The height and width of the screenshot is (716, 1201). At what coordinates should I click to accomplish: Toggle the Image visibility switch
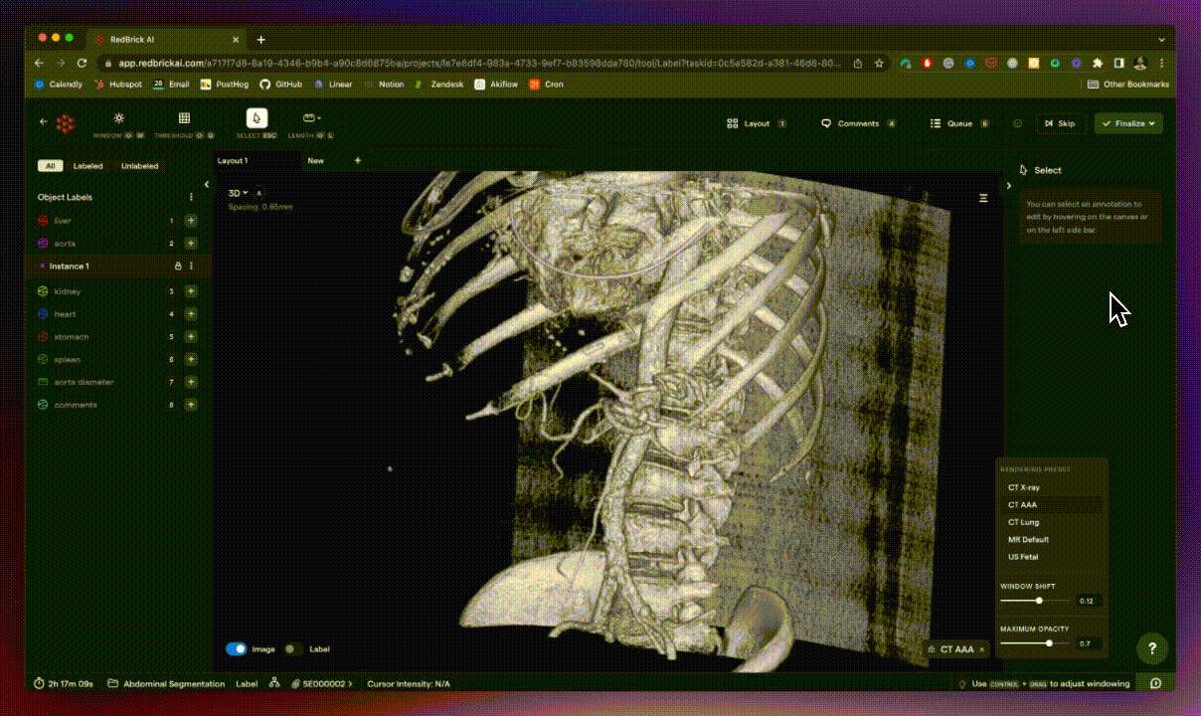pos(236,648)
